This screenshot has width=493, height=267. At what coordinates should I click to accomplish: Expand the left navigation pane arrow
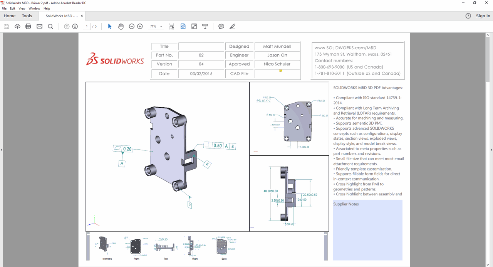(x=2, y=150)
